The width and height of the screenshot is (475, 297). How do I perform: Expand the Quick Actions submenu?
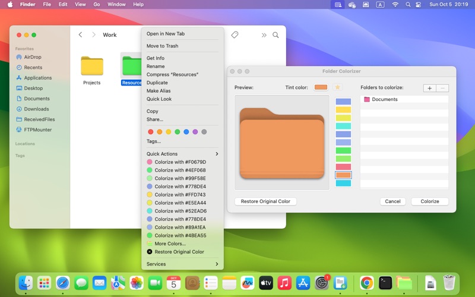pos(182,154)
